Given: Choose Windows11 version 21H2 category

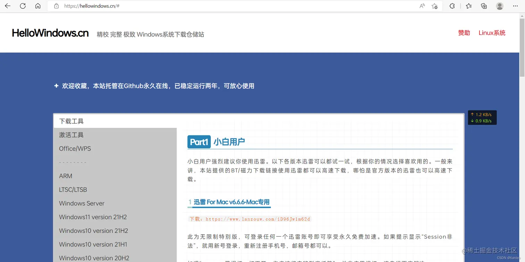Looking at the screenshot, I should (x=93, y=217).
